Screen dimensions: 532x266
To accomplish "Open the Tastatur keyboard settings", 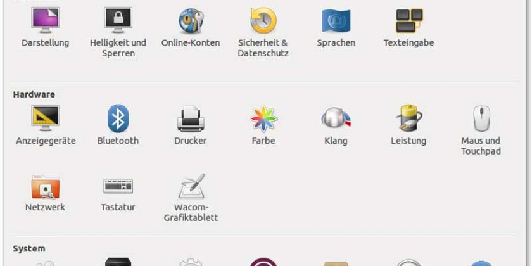I will 118,186.
